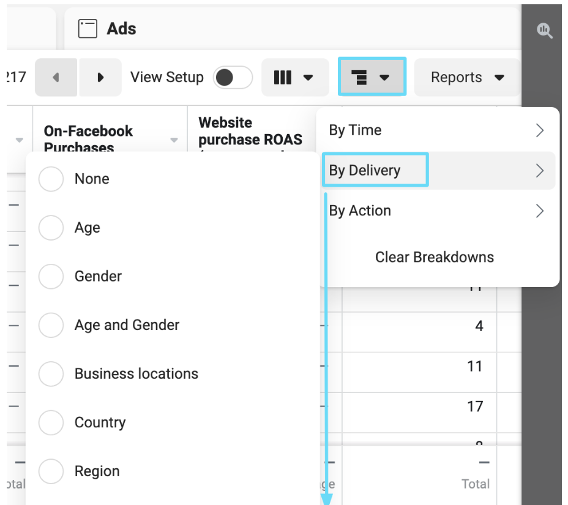Select the None radio option
Screen dimensions: 568x505
tap(51, 179)
